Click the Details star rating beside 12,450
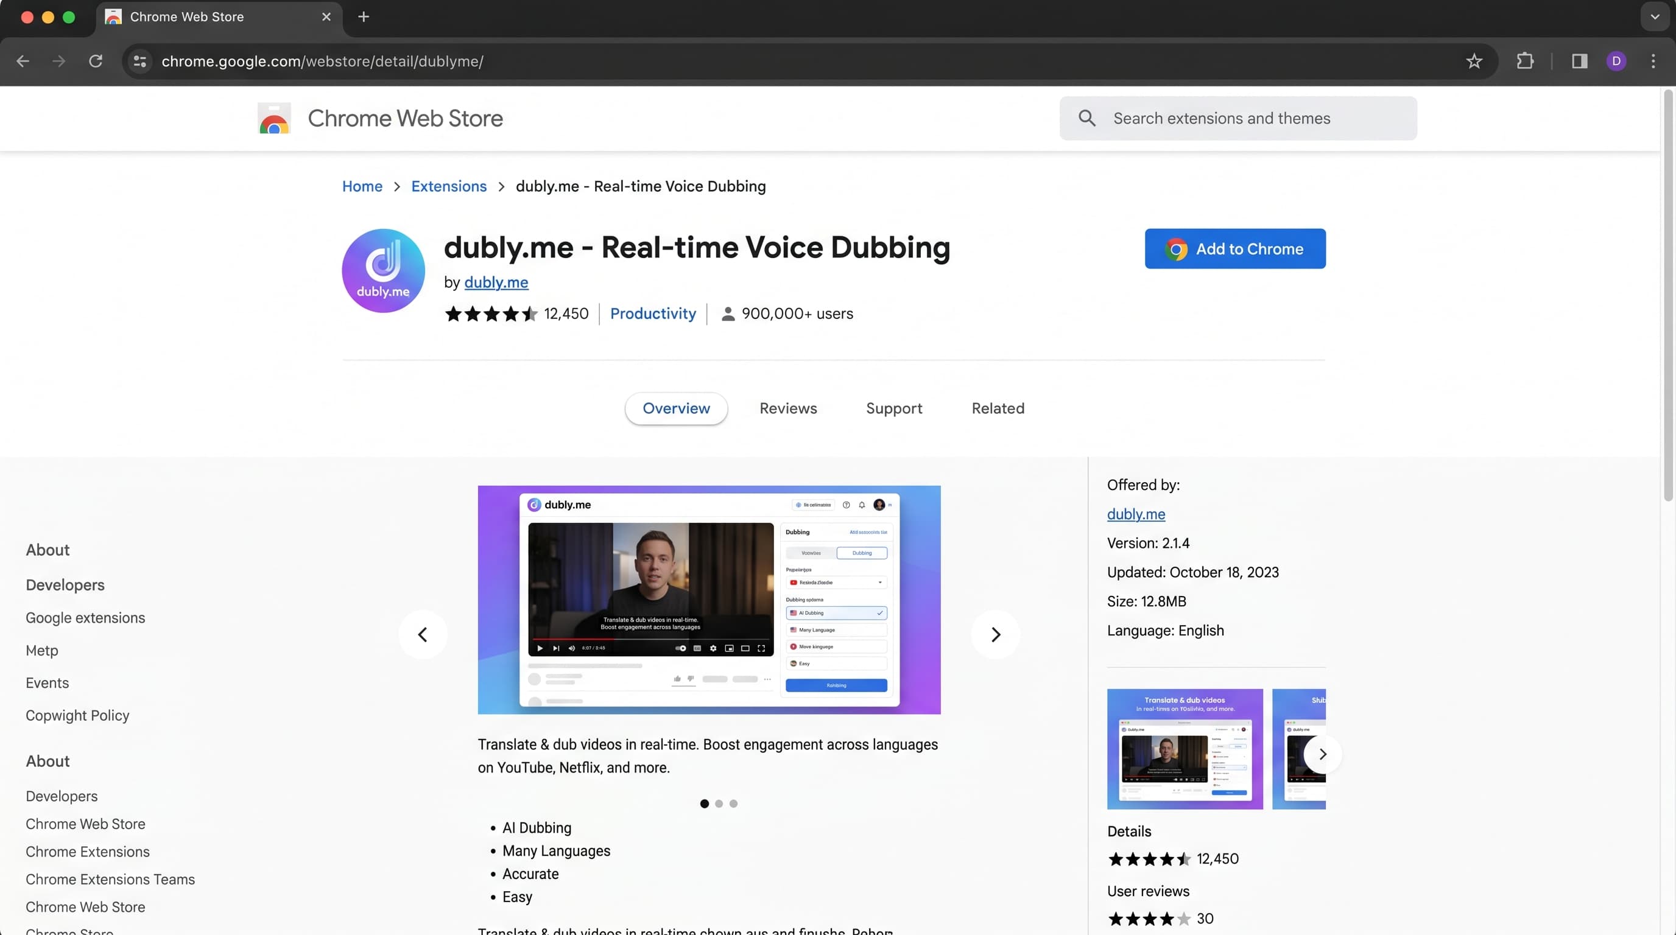 tap(1149, 860)
